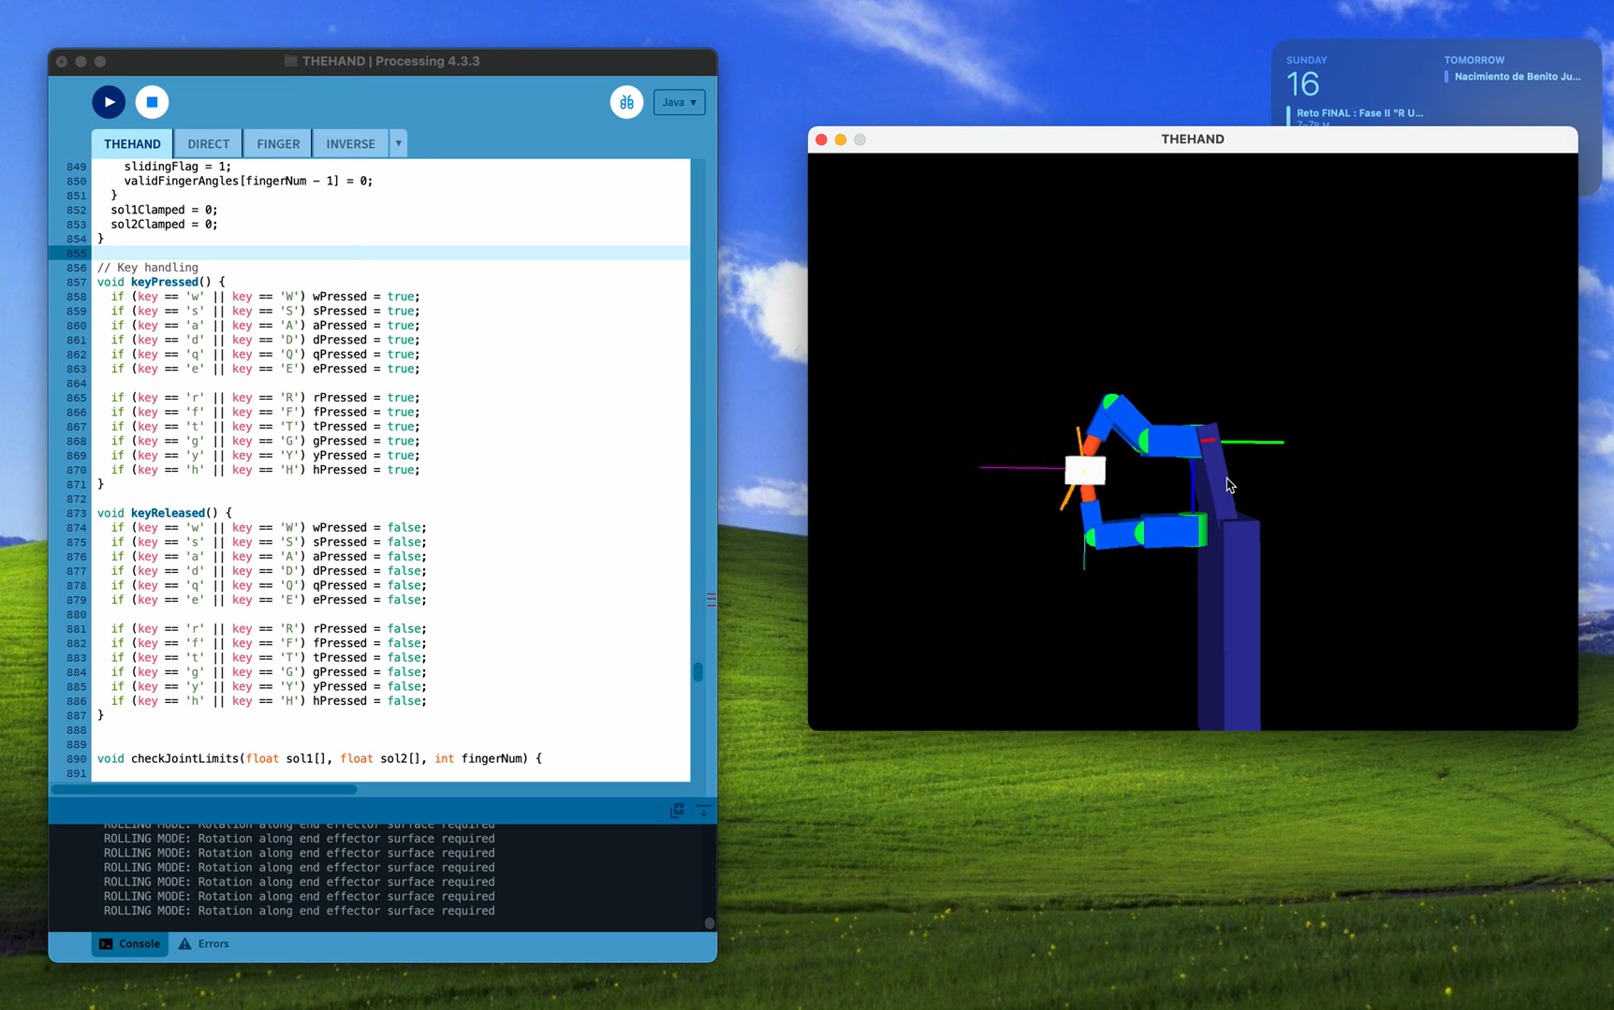The height and width of the screenshot is (1010, 1614).
Task: Click the red error marker beside the scrollbar
Action: pyautogui.click(x=712, y=600)
